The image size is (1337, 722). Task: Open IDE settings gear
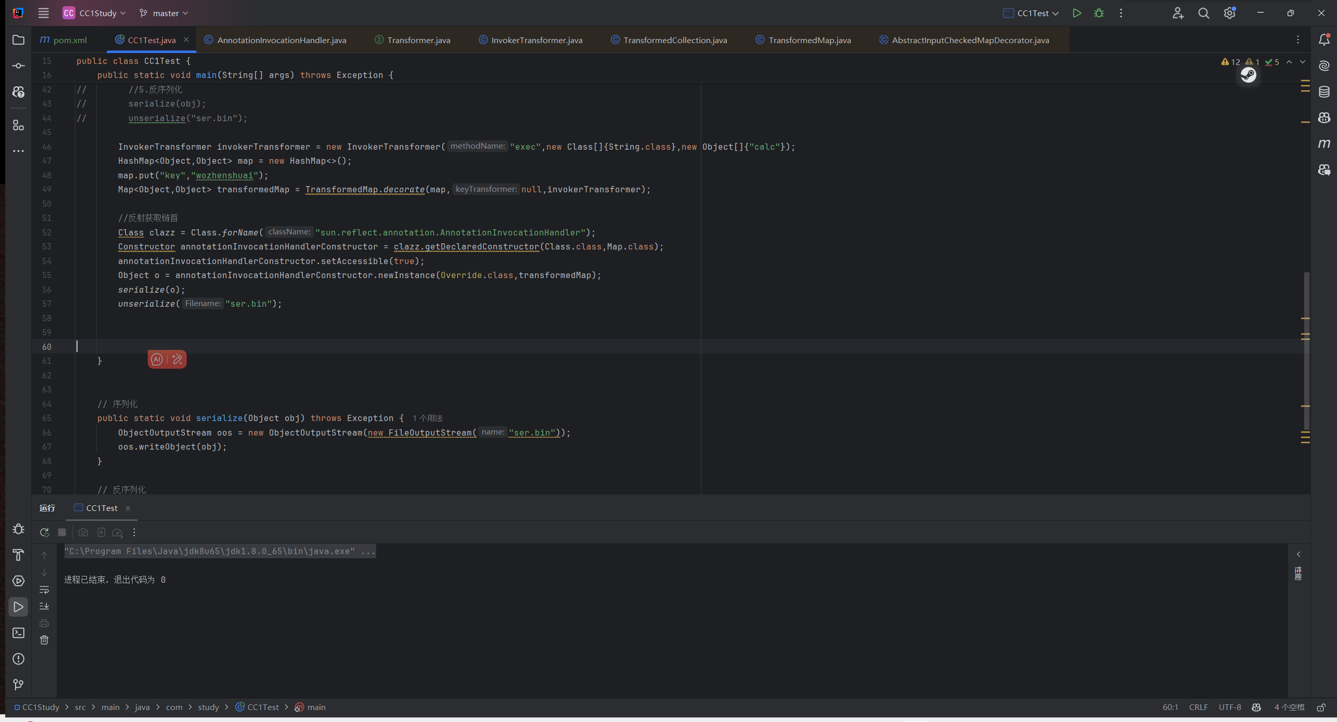tap(1230, 13)
